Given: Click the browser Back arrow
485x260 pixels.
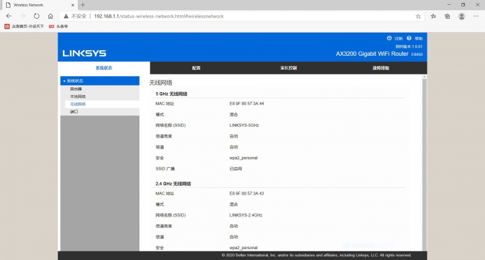Looking at the screenshot, I should tap(8, 16).
